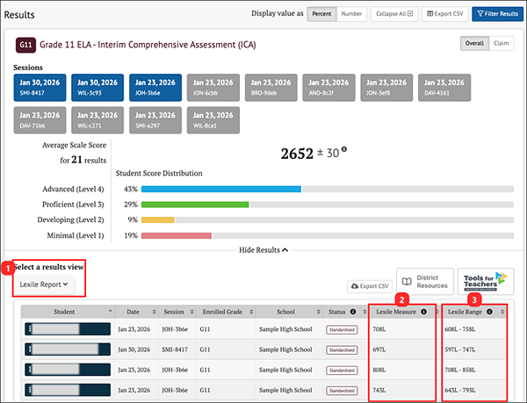Open District Resources

point(425,282)
